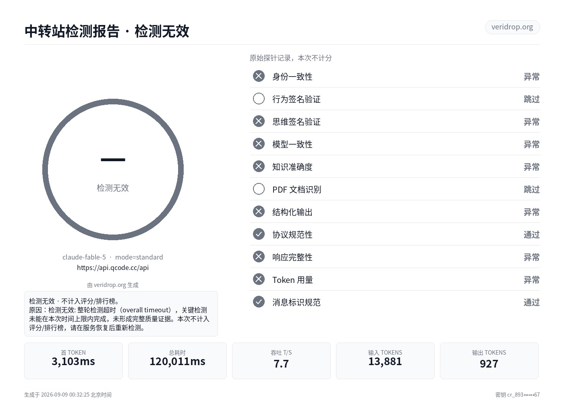Click the 检测无效 circular score gauge
This screenshot has height=403, width=564.
[113, 170]
